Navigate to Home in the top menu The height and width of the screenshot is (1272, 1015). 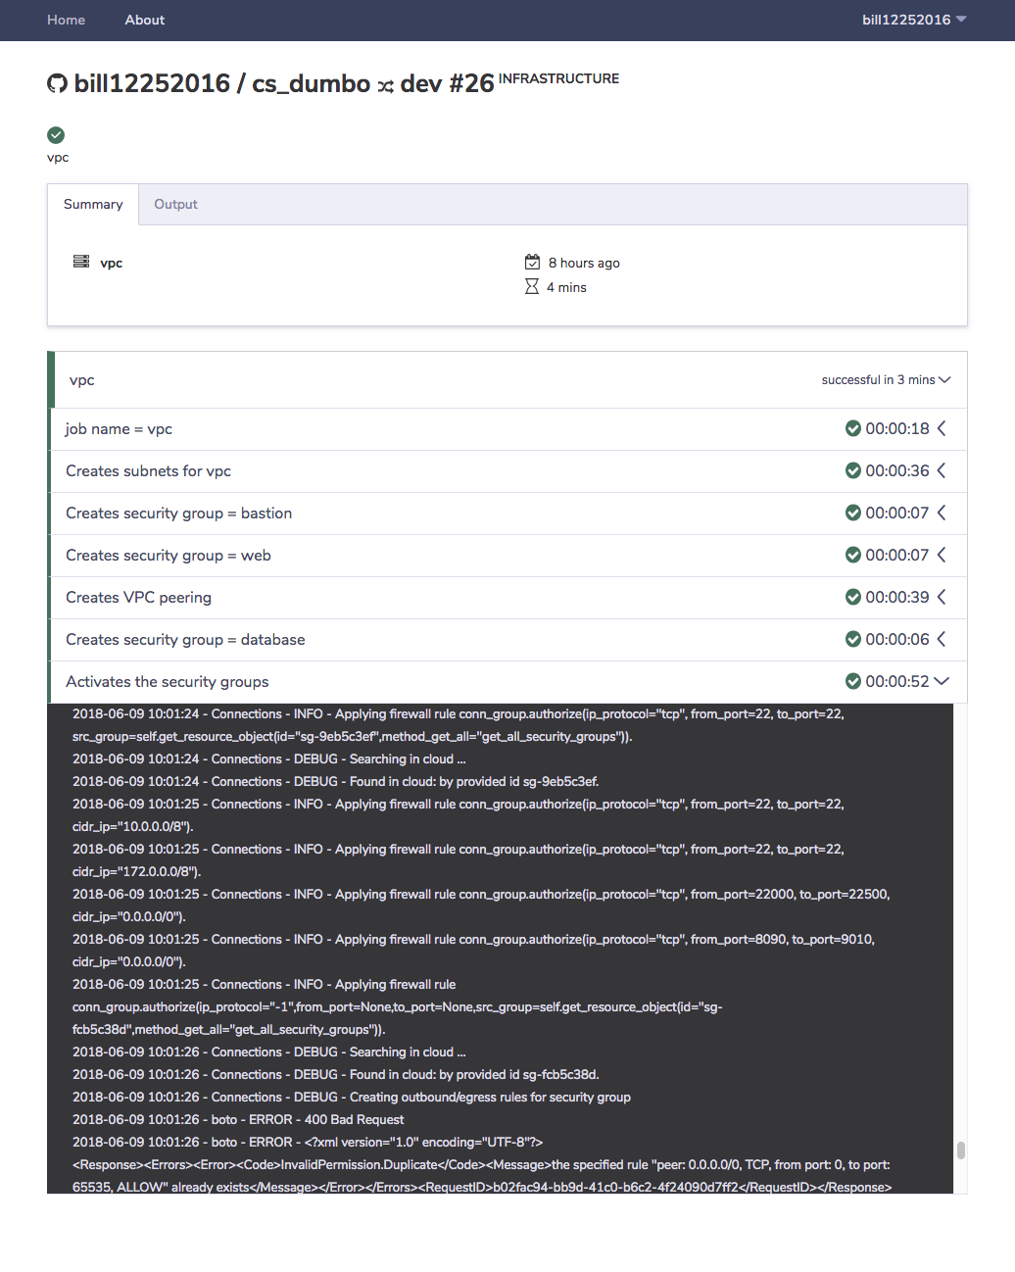tap(66, 20)
